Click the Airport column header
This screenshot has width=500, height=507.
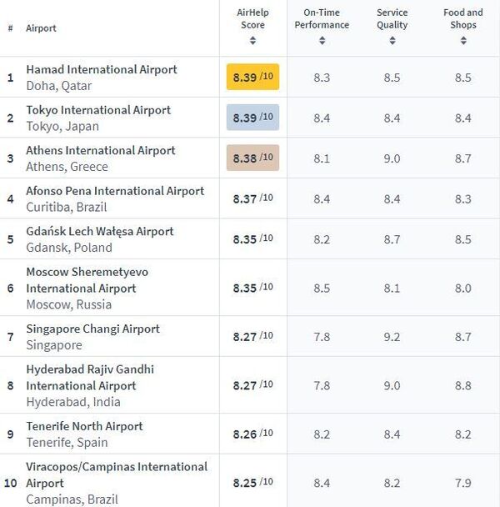pos(42,28)
